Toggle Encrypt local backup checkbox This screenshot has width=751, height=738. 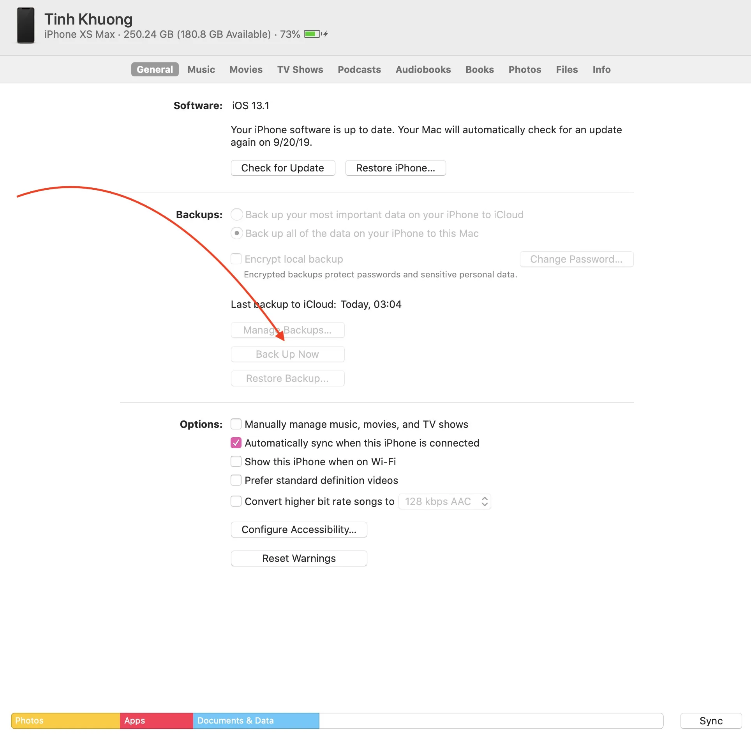click(236, 259)
